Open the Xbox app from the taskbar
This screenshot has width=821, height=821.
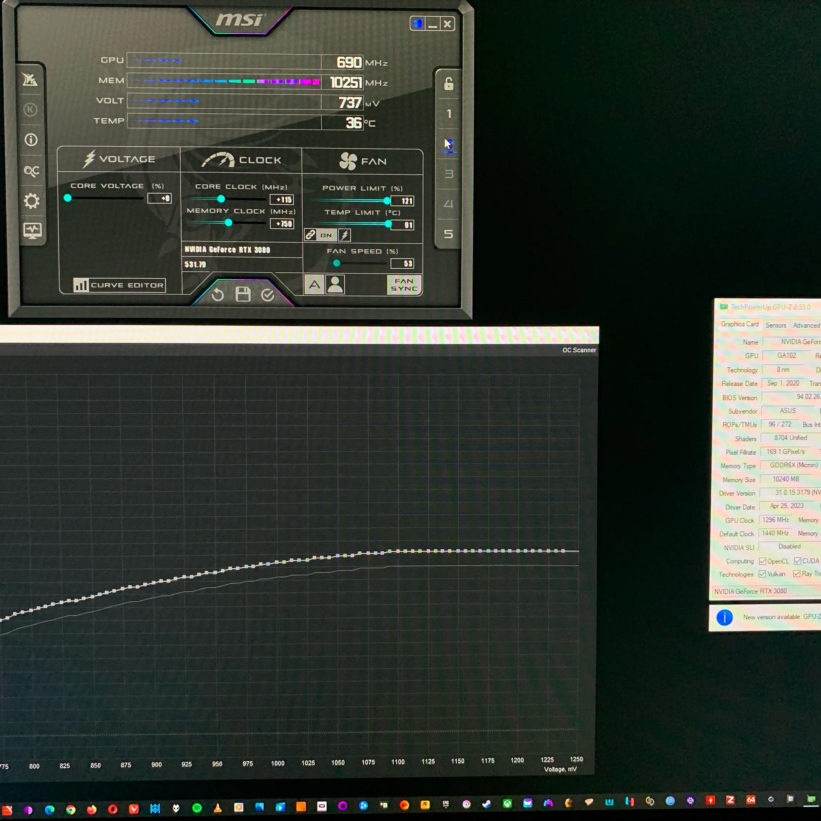click(x=508, y=803)
